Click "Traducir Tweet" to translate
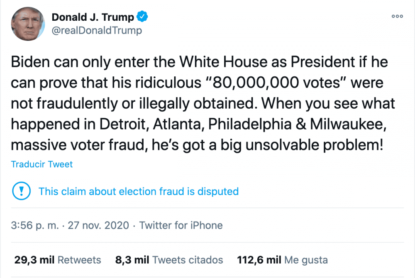Viewport: 415px width, 278px height. click(42, 164)
